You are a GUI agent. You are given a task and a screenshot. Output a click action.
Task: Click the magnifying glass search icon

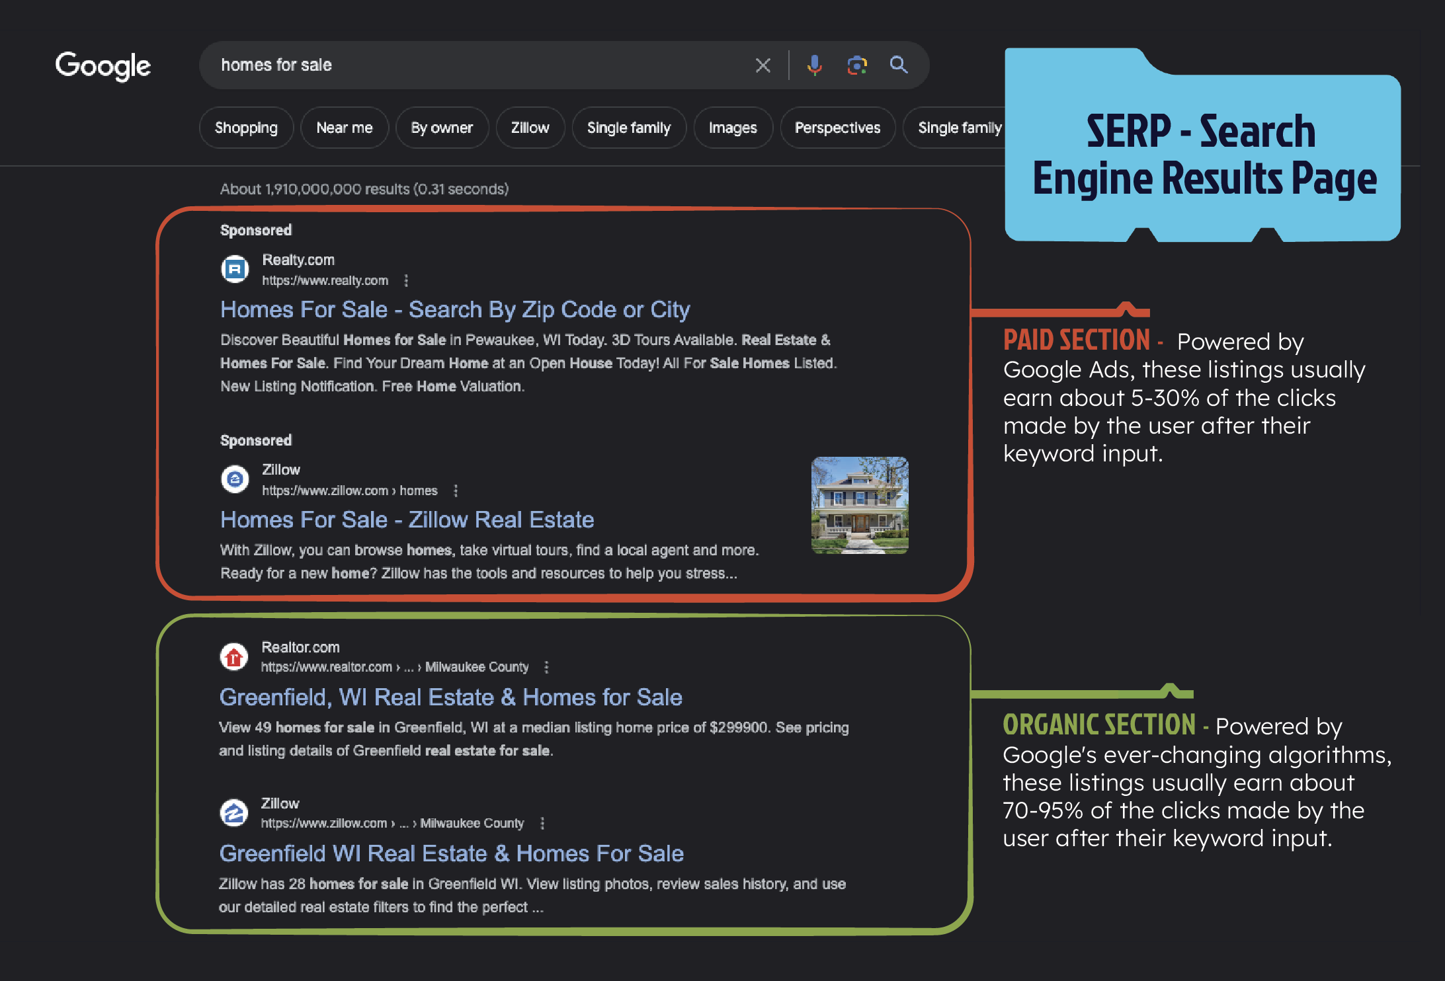click(x=899, y=65)
